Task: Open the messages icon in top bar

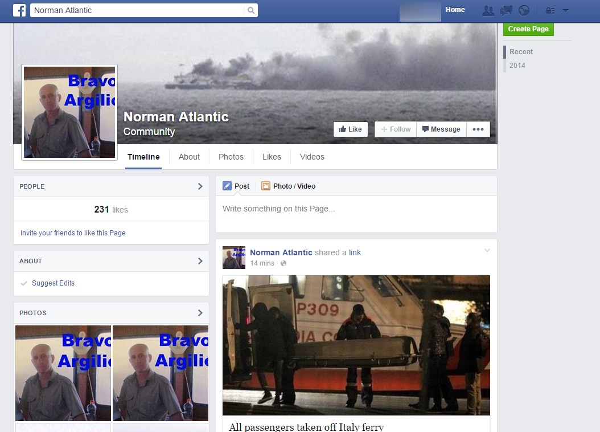Action: click(506, 10)
